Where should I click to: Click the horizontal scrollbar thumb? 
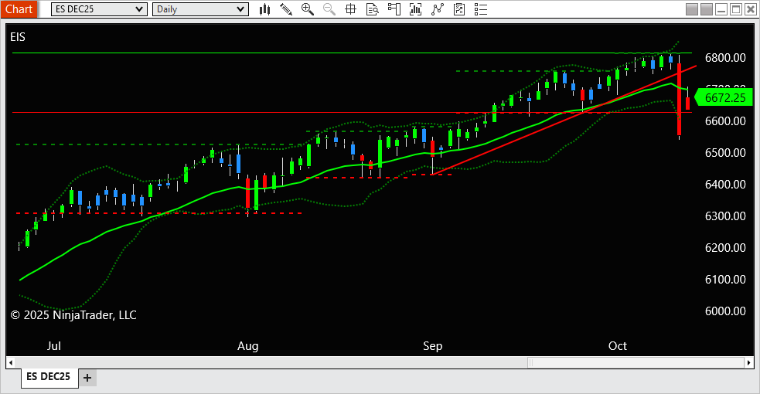(636, 362)
